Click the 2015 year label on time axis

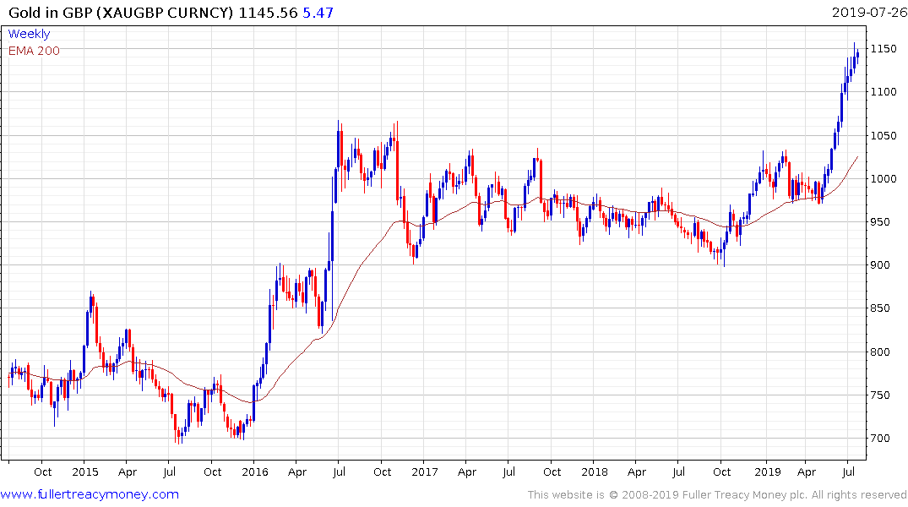click(85, 472)
